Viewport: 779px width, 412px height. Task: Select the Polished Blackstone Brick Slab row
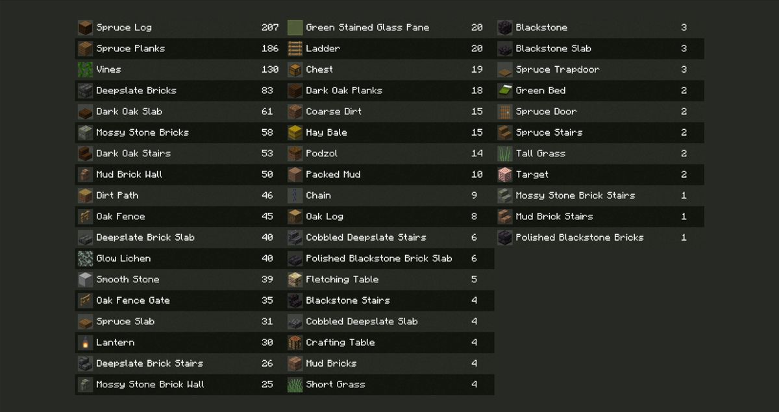(x=378, y=258)
